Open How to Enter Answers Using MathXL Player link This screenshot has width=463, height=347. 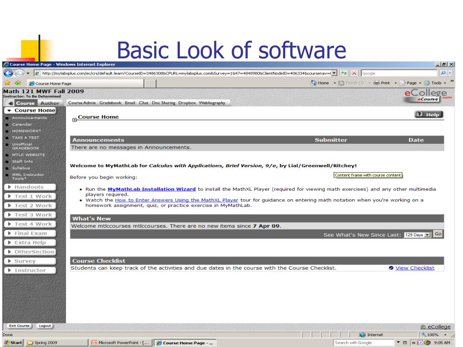click(177, 200)
